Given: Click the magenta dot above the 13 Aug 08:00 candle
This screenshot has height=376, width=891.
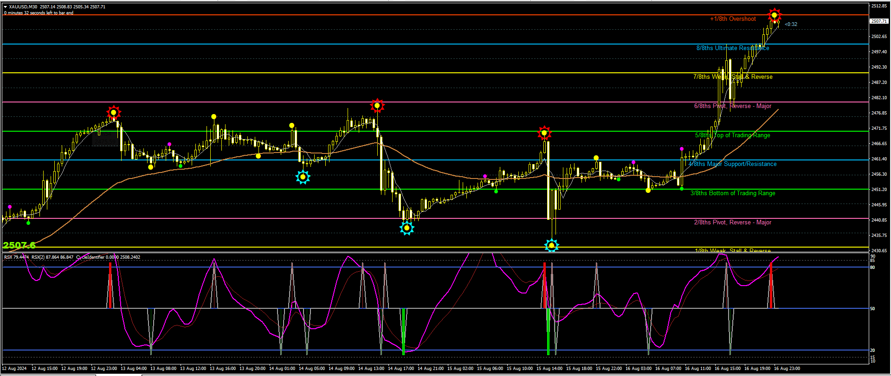Looking at the screenshot, I should click(169, 145).
